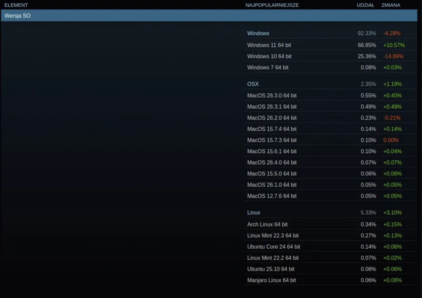The height and width of the screenshot is (298, 422).
Task: Select the MacOS 12.7.6 64 bit entry
Action: point(272,196)
